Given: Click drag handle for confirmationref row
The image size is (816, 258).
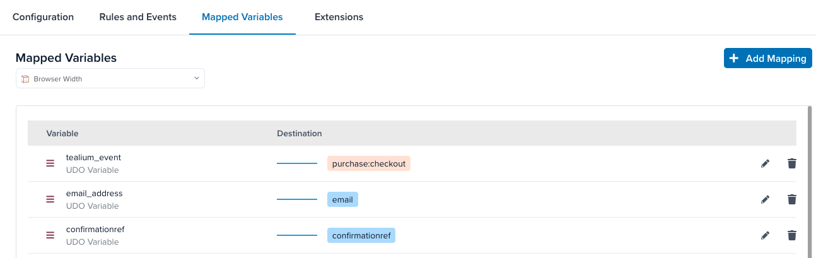Looking at the screenshot, I should pos(50,235).
